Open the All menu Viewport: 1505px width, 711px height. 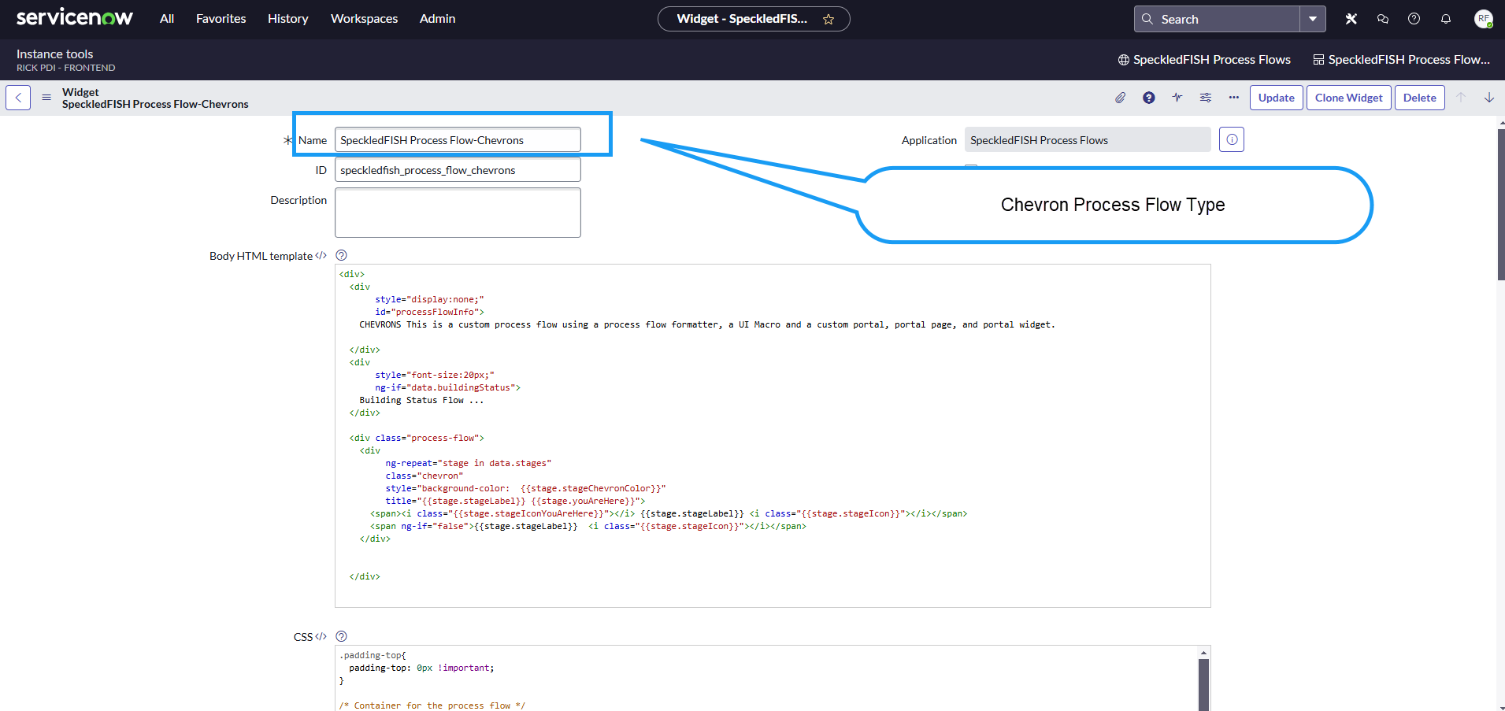tap(167, 19)
